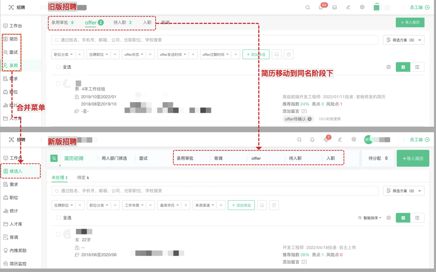Open 筛选方案 dropdown in old version
The width and height of the screenshot is (436, 272).
tap(404, 40)
